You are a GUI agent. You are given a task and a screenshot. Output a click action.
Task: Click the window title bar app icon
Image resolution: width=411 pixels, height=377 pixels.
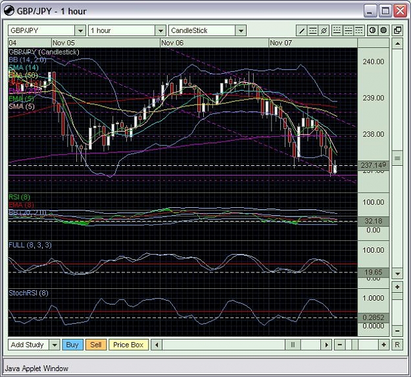point(9,11)
